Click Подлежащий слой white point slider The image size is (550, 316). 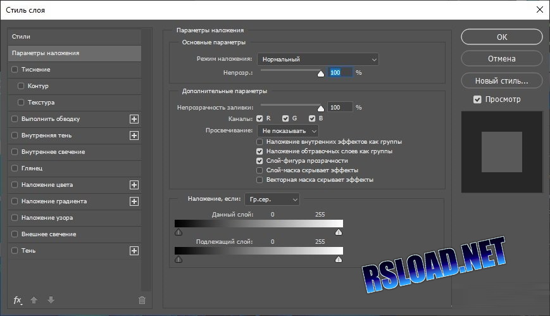coord(339,260)
